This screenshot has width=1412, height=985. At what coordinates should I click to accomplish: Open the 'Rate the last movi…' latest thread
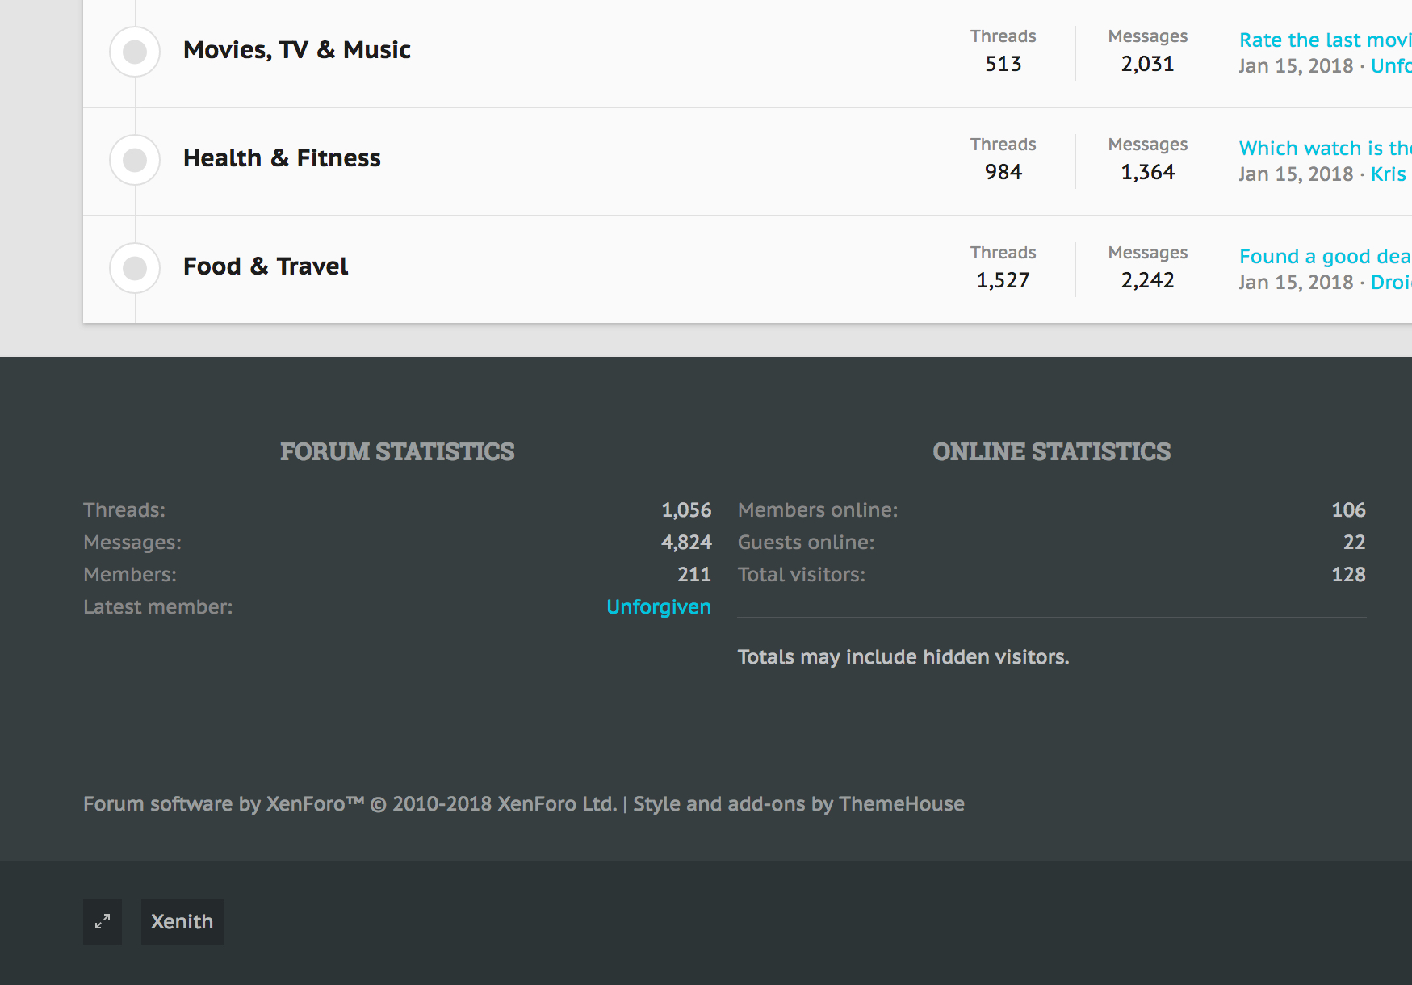[1324, 40]
